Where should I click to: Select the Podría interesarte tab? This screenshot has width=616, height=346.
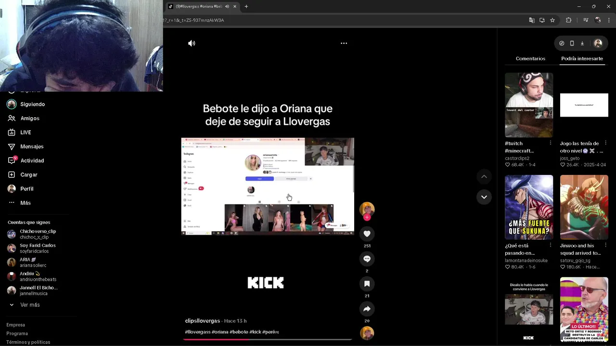click(582, 59)
